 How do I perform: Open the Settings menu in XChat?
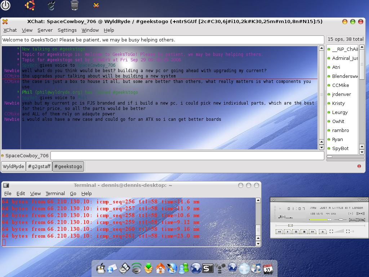67,30
